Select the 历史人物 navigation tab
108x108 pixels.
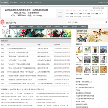[40, 27]
